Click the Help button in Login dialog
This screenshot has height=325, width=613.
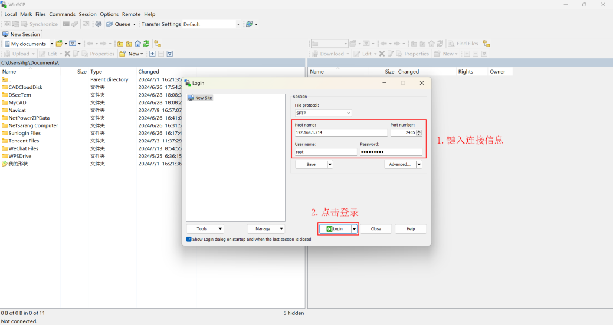411,228
